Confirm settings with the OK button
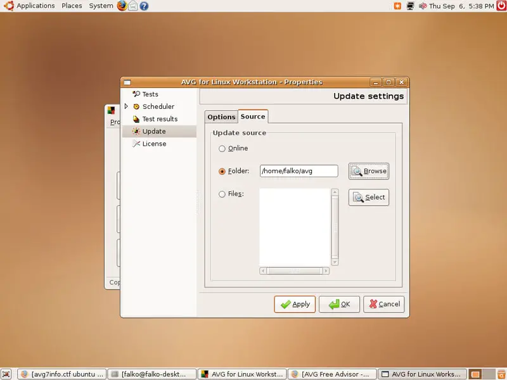 point(339,305)
